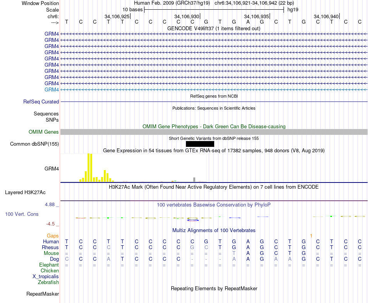
Task: Click the gray OMIM Genes bar
Action: tap(214, 132)
